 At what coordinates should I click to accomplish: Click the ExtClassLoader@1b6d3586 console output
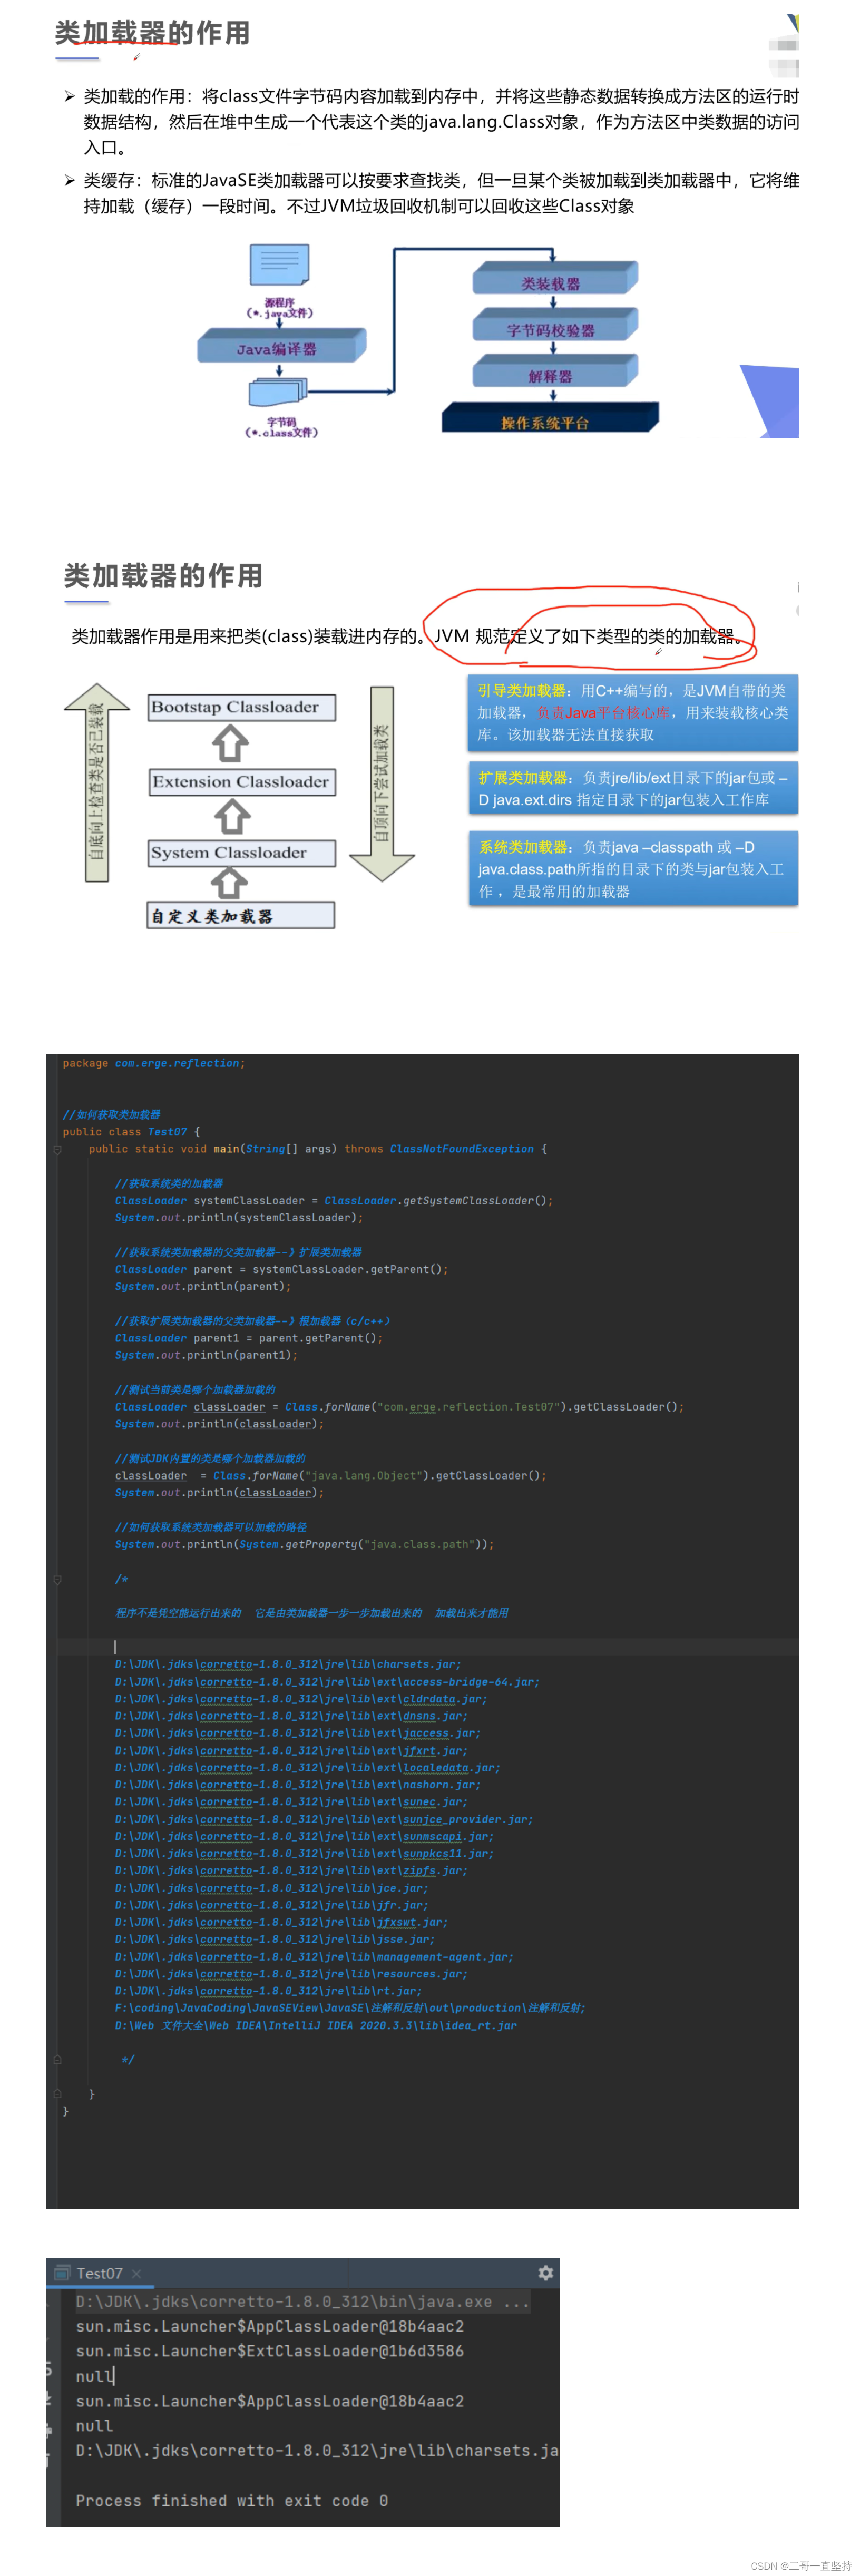270,2350
